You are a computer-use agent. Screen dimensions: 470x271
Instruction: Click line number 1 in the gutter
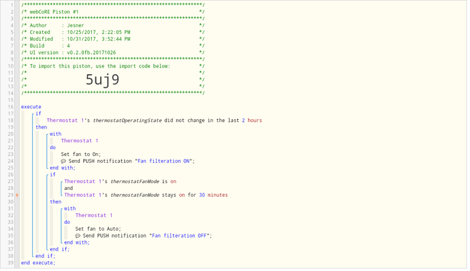pos(12,5)
